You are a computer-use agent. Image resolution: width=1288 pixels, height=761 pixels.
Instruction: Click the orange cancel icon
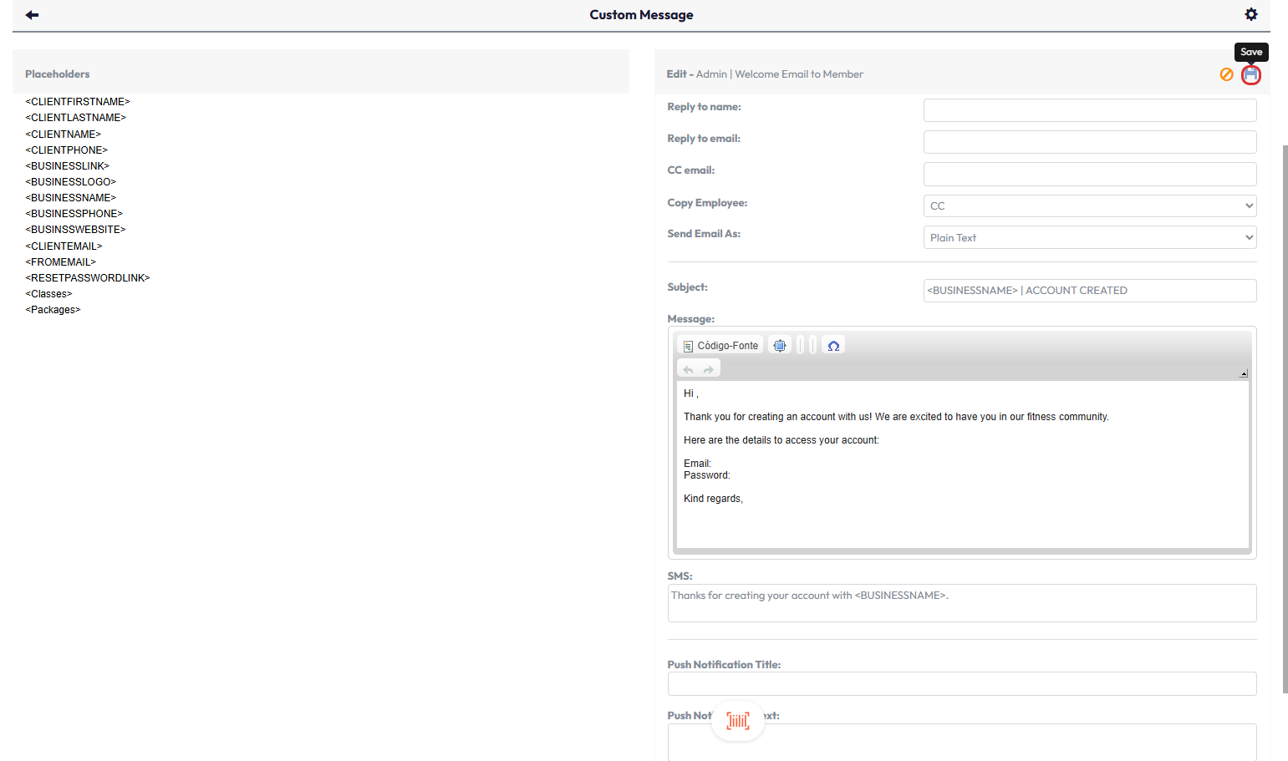click(x=1226, y=75)
